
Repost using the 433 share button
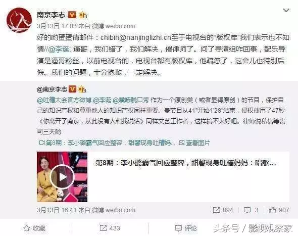(110, 228)
